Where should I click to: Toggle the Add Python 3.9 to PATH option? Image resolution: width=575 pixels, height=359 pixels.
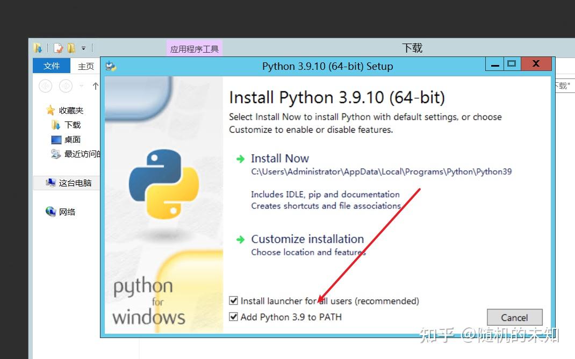tap(234, 317)
